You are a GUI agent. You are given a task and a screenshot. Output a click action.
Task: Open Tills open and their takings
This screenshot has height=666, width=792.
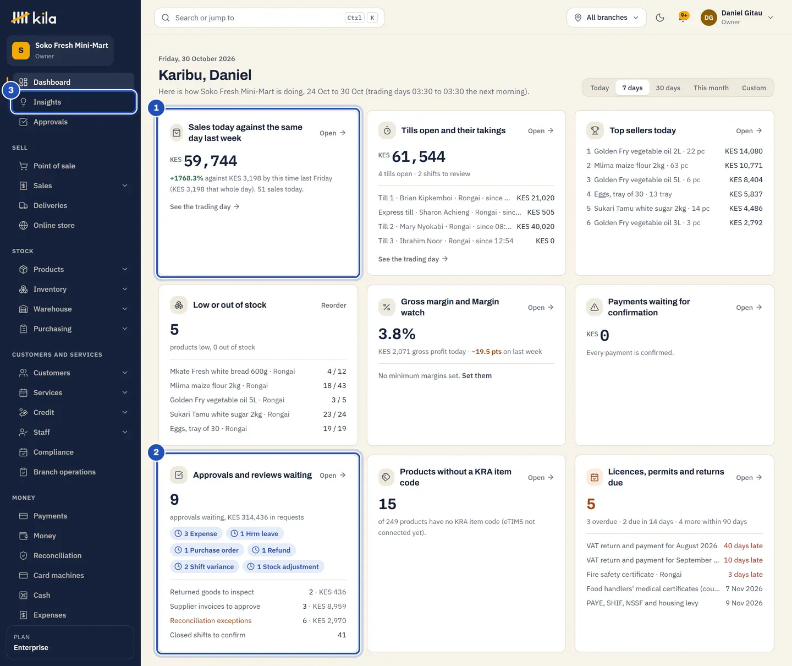coord(541,130)
